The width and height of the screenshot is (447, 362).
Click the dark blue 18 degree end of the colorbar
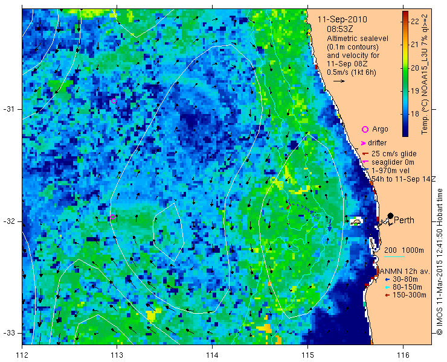point(405,114)
